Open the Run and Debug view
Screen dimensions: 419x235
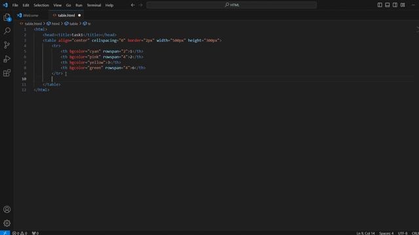(x=7, y=59)
